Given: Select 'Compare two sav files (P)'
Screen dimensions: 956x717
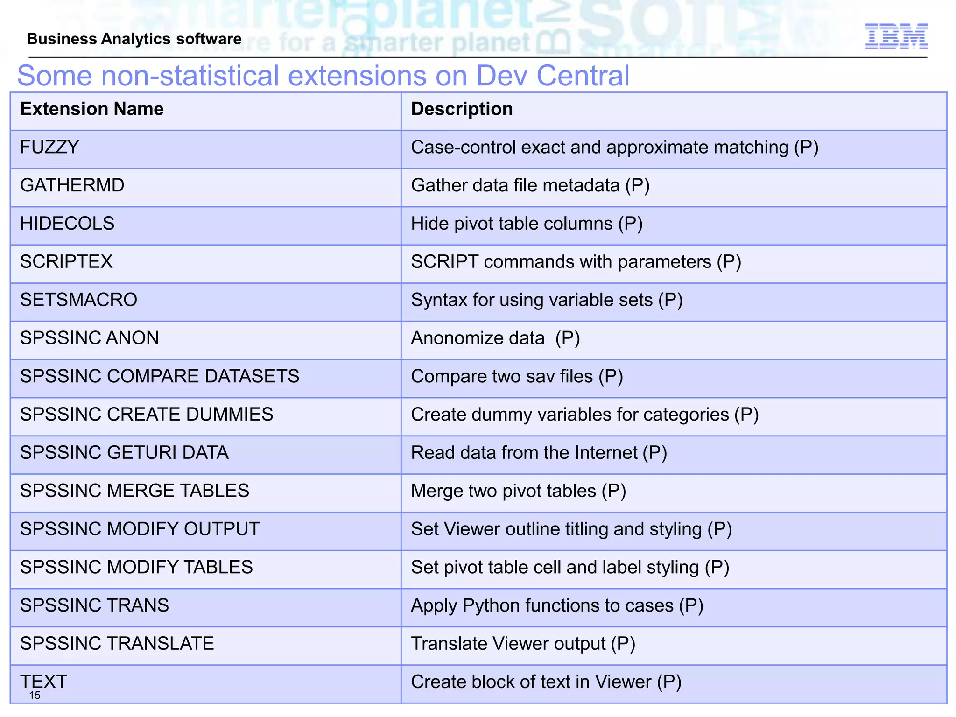Looking at the screenshot, I should click(x=517, y=377).
